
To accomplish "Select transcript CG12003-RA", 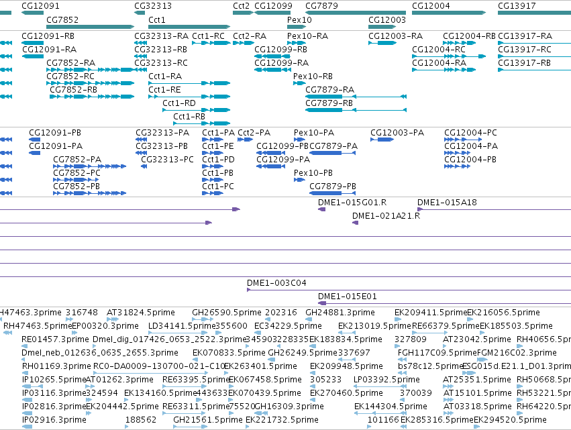I will point(382,43).
